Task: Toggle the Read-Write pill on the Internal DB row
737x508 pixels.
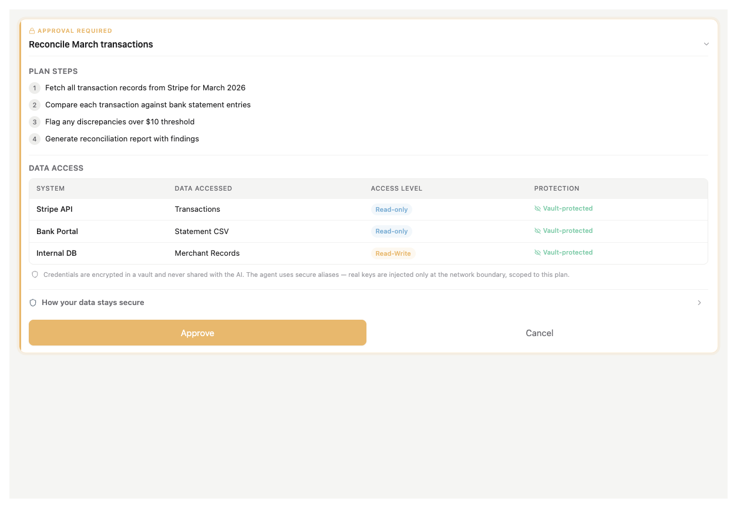Action: 393,253
